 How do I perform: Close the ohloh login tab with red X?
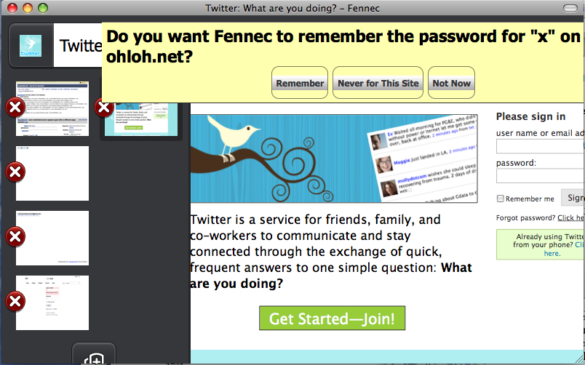coord(15,301)
